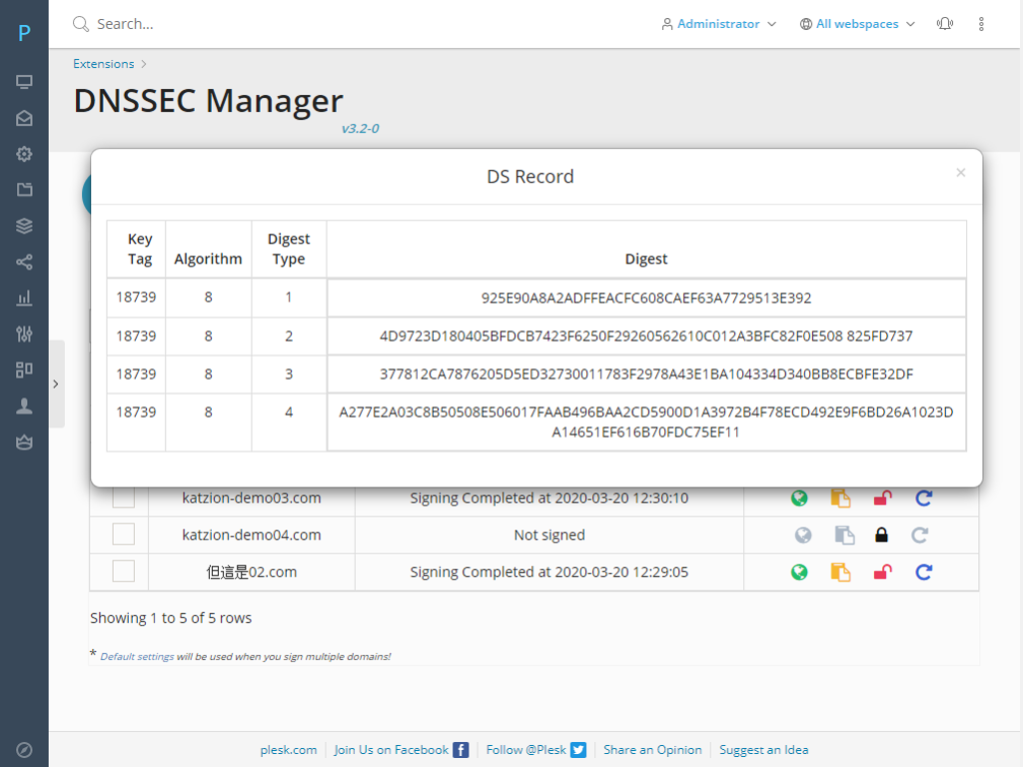Select the Statistics bar-chart icon in the sidebar
This screenshot has height=767, width=1023.
point(24,298)
